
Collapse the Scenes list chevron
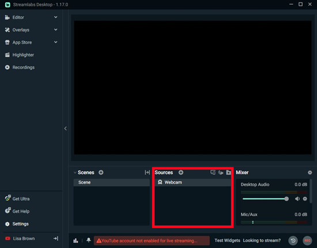[75, 172]
